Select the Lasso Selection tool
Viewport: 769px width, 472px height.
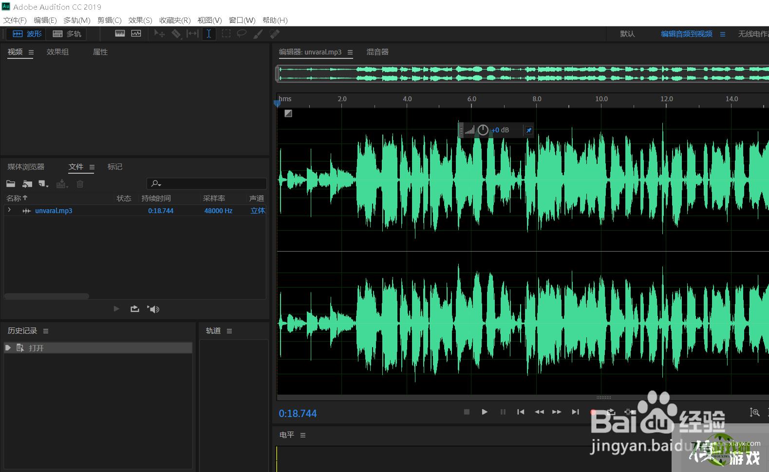pyautogui.click(x=242, y=34)
